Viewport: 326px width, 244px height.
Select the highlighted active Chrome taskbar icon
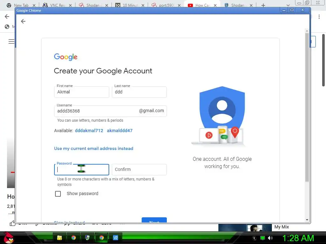(102, 238)
